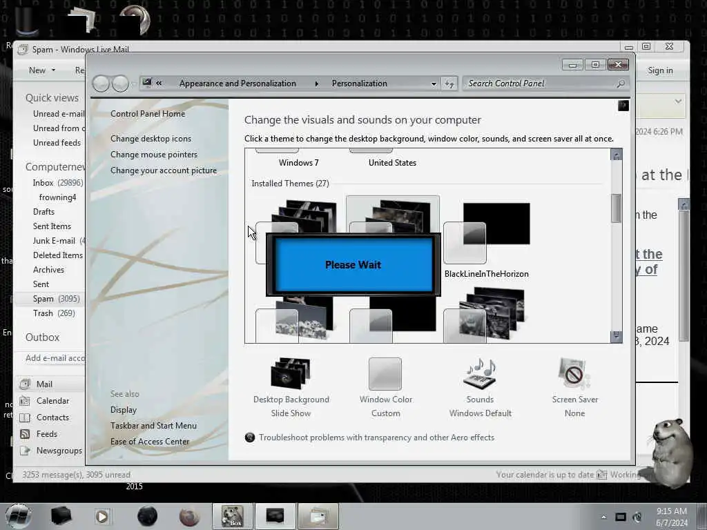Click theme list scroll down arrow
Image resolution: width=707 pixels, height=530 pixels.
tap(616, 336)
